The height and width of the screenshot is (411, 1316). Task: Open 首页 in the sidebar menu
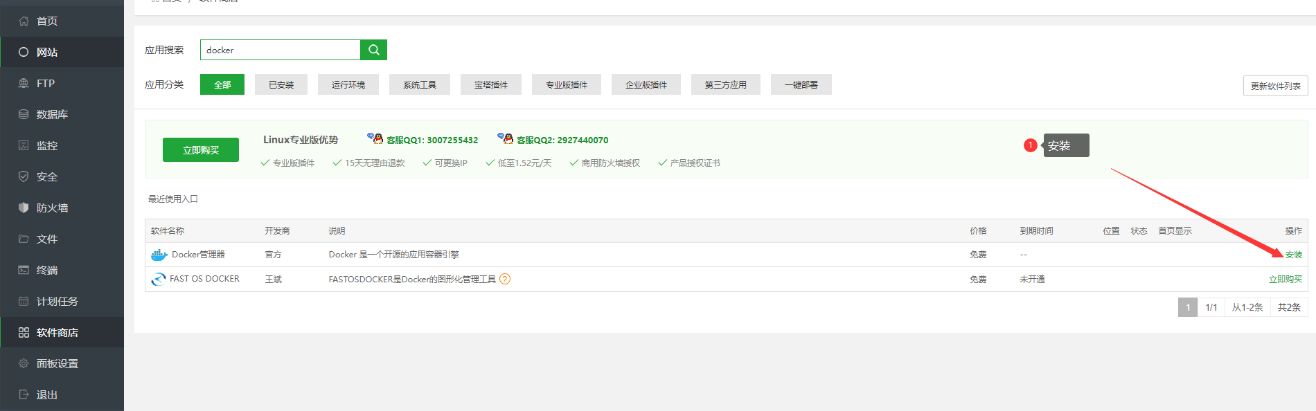point(47,21)
